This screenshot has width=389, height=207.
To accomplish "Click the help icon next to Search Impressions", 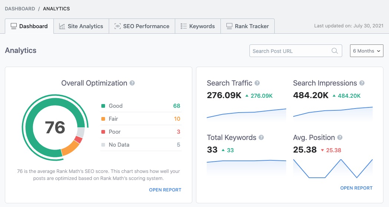I will (362, 83).
